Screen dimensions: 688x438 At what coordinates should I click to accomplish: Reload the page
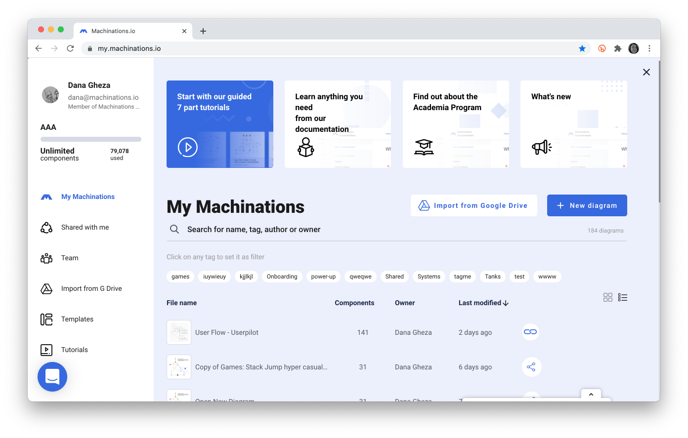tap(70, 48)
